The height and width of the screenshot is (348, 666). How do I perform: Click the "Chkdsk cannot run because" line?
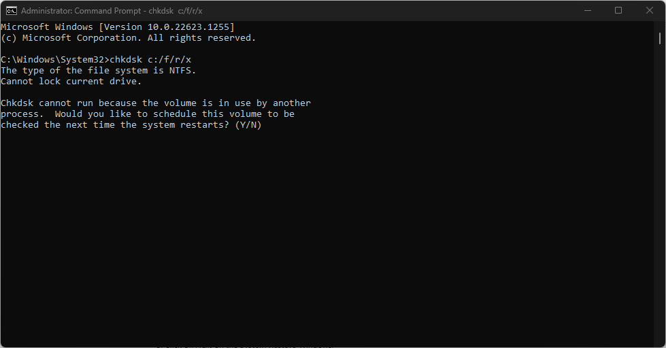(68, 103)
